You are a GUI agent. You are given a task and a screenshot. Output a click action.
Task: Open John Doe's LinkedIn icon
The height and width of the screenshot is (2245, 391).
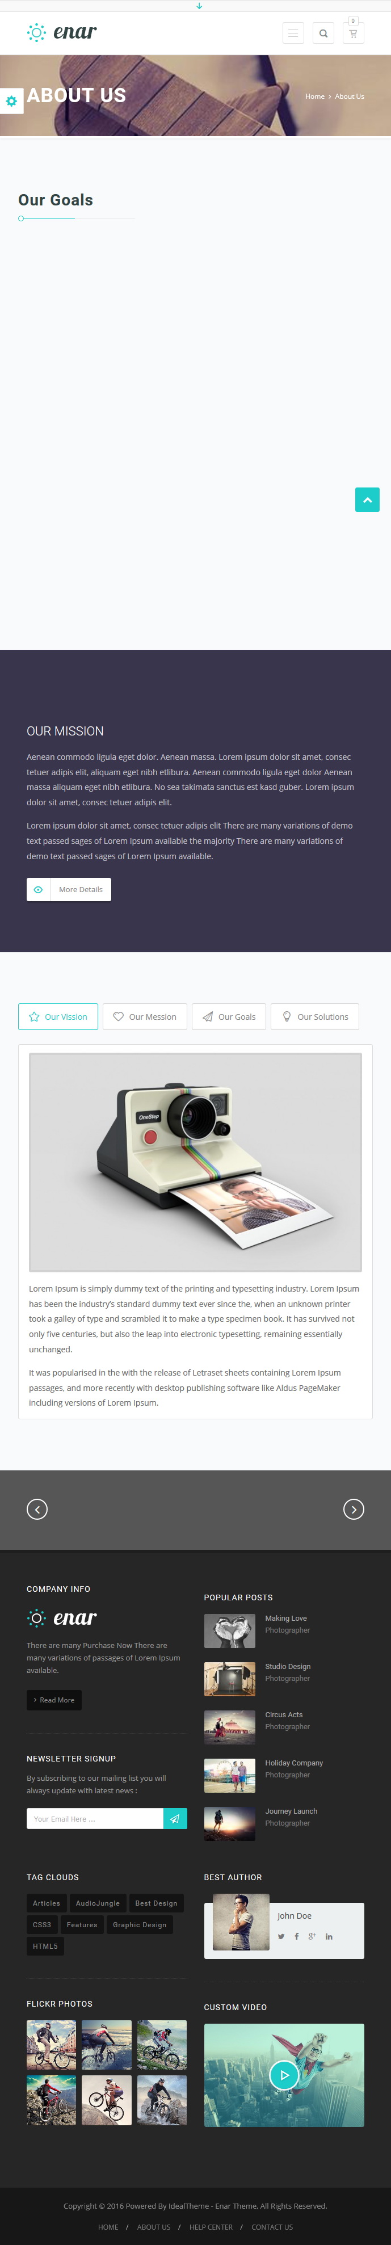coord(329,1936)
